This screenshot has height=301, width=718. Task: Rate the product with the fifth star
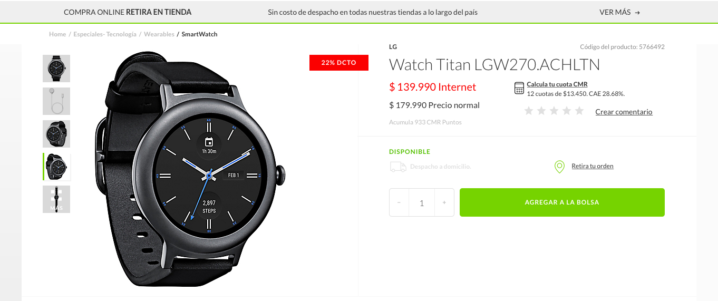pyautogui.click(x=579, y=111)
